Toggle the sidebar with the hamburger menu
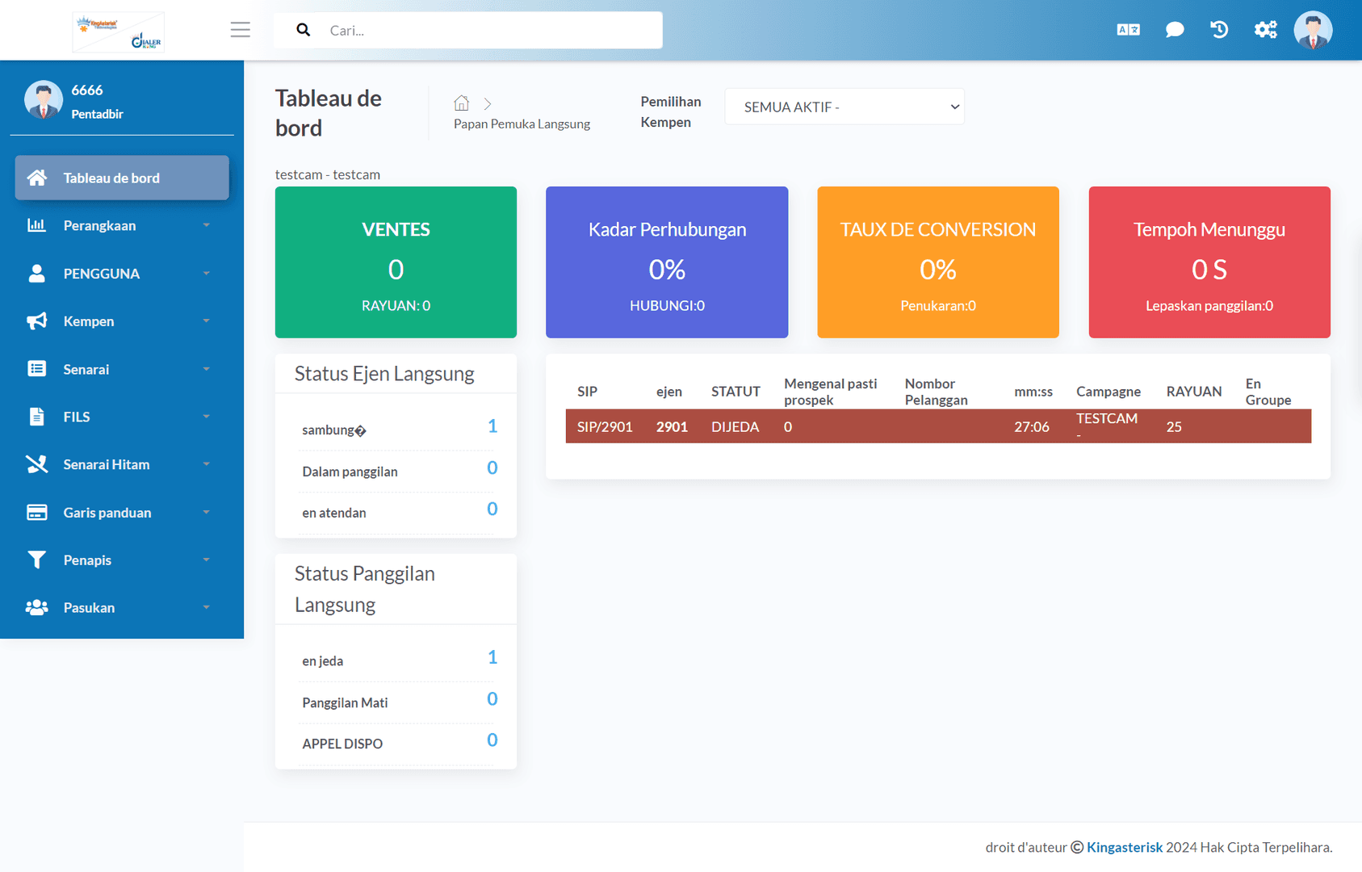The image size is (1362, 872). (x=240, y=29)
